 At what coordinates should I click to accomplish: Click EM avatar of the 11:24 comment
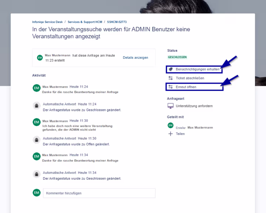[37, 88]
